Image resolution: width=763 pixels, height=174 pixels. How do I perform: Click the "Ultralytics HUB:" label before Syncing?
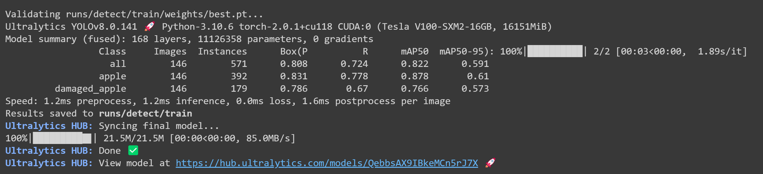click(x=49, y=126)
